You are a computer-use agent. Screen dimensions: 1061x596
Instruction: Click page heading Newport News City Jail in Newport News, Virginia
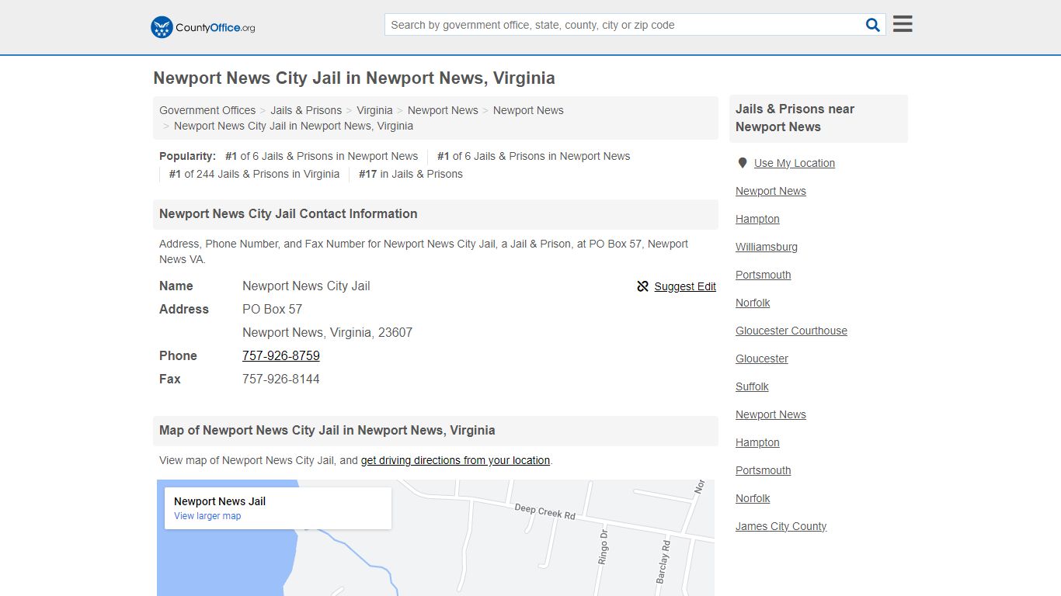[x=354, y=78]
